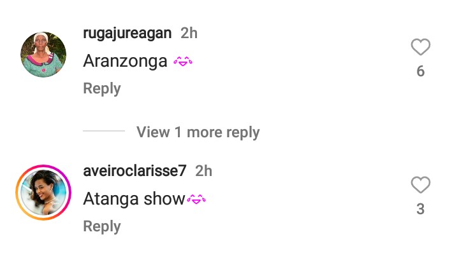Show the 3 likes on aveiroclarisse7's comment
This screenshot has height=258, width=459.
(x=420, y=209)
